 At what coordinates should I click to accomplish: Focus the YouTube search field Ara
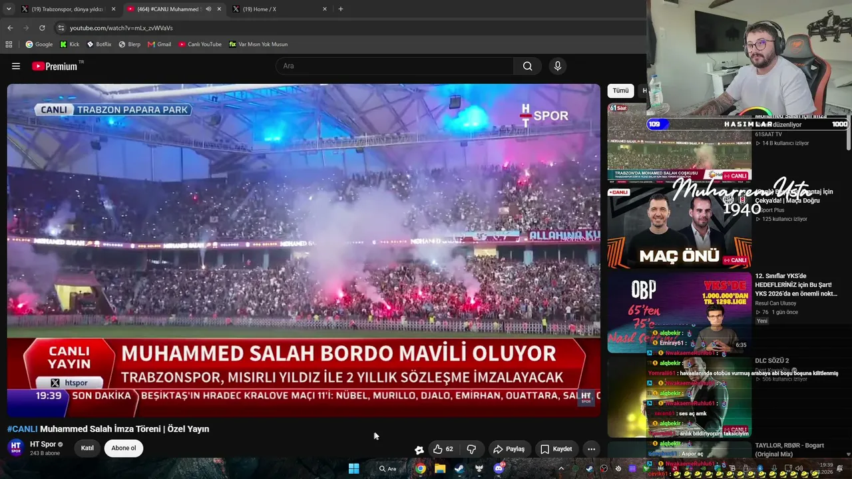tap(394, 66)
